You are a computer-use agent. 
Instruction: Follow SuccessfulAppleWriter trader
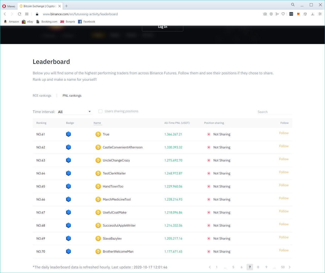[284, 224]
